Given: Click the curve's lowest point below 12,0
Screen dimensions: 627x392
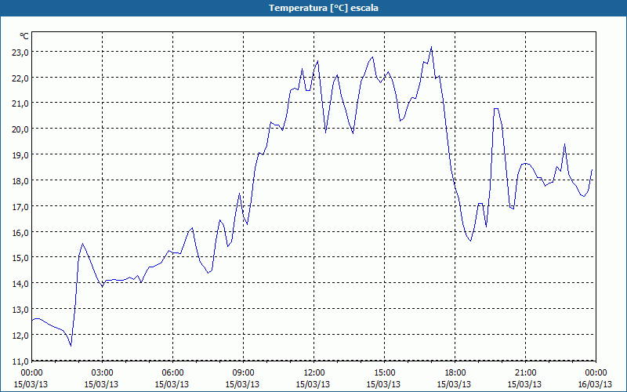Looking at the screenshot, I should (x=71, y=346).
